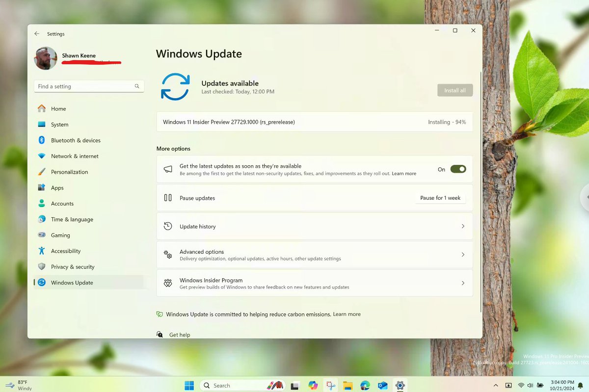Expand Advanced options settings

(314, 255)
